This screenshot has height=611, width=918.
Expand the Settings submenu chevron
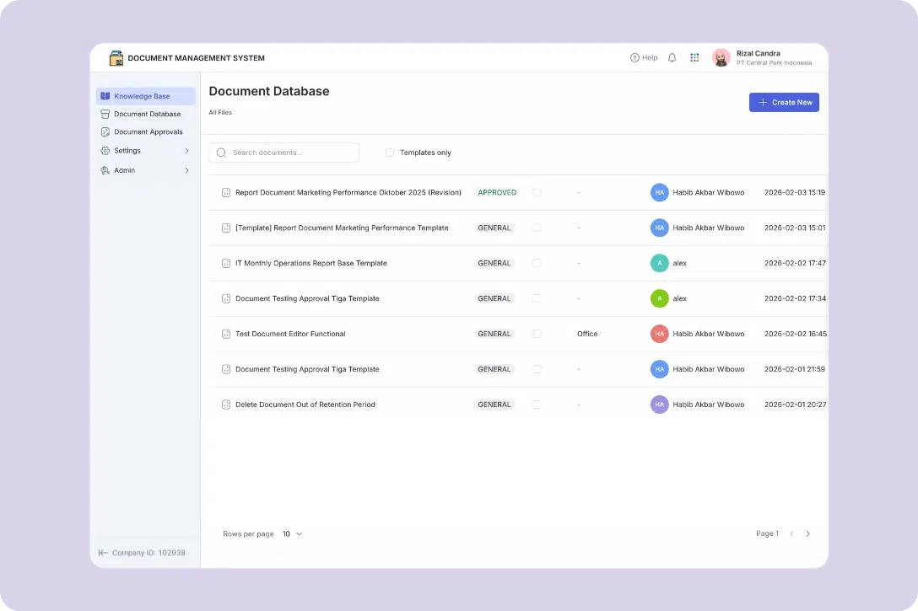(x=187, y=150)
